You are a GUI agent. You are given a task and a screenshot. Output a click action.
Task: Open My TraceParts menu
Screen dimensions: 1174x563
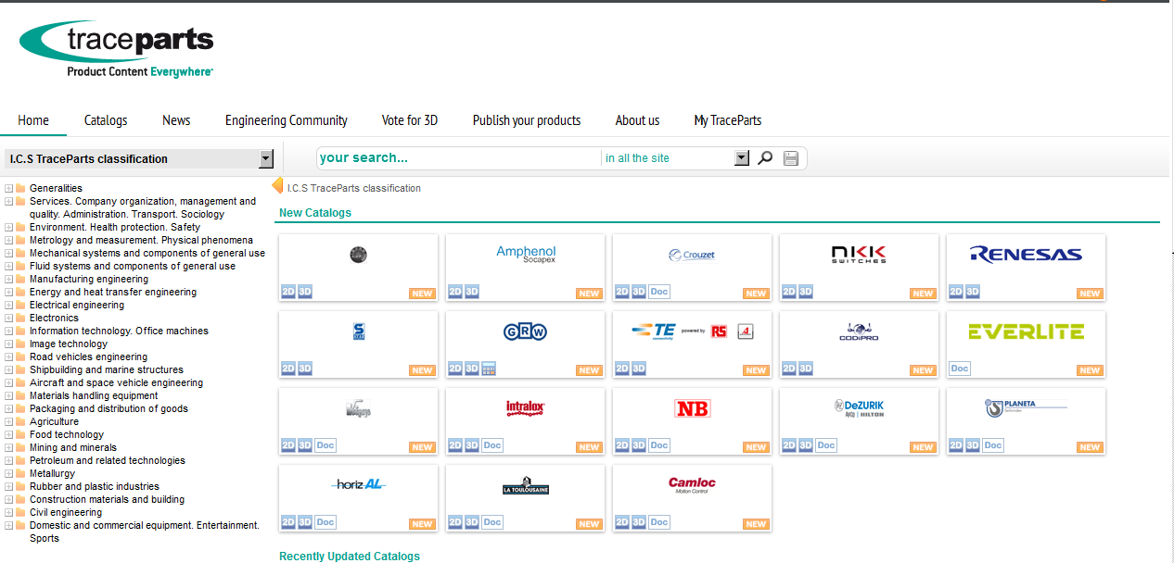point(728,120)
